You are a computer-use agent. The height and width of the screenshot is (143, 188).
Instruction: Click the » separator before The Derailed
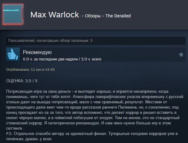tap(103, 16)
